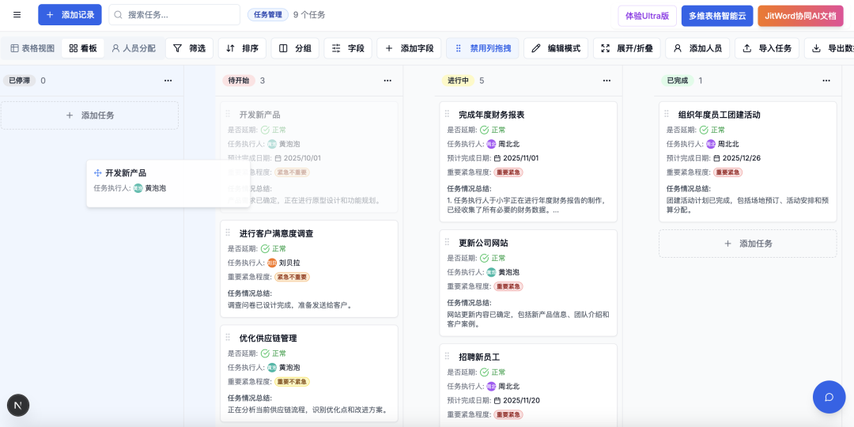This screenshot has width=854, height=427.
Task: Open the 排序 sort tool
Action: [x=242, y=48]
